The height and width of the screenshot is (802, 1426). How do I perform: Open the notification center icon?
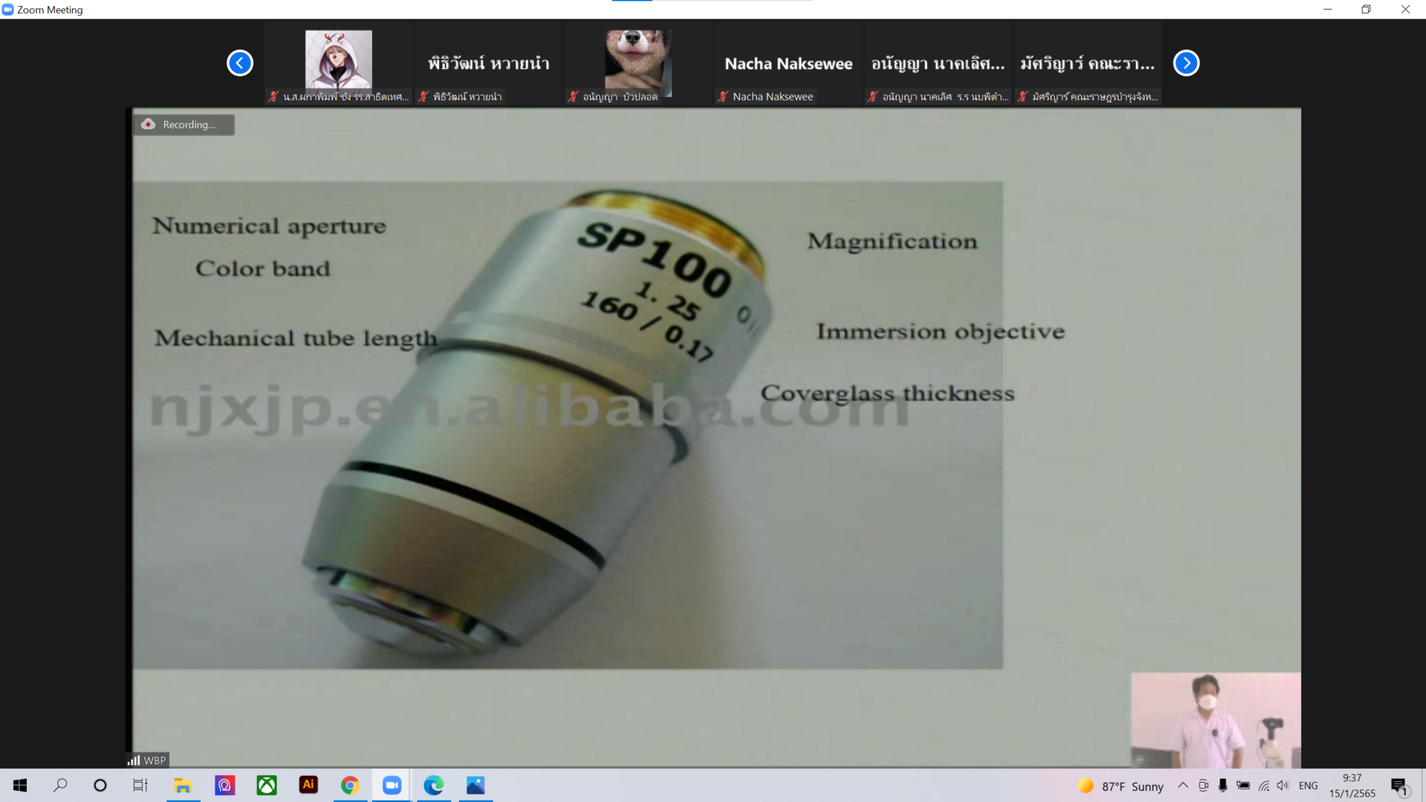[x=1399, y=786]
